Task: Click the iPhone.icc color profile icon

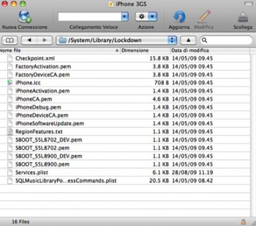Action: [x=10, y=83]
